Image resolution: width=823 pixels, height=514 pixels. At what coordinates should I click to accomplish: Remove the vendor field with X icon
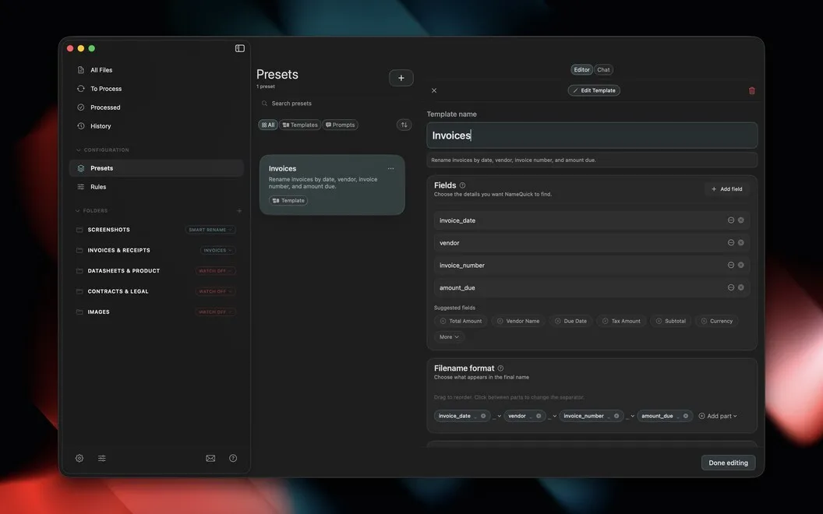[x=740, y=243]
